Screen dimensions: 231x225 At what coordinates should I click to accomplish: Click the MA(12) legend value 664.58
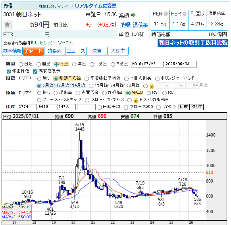tap(25, 212)
